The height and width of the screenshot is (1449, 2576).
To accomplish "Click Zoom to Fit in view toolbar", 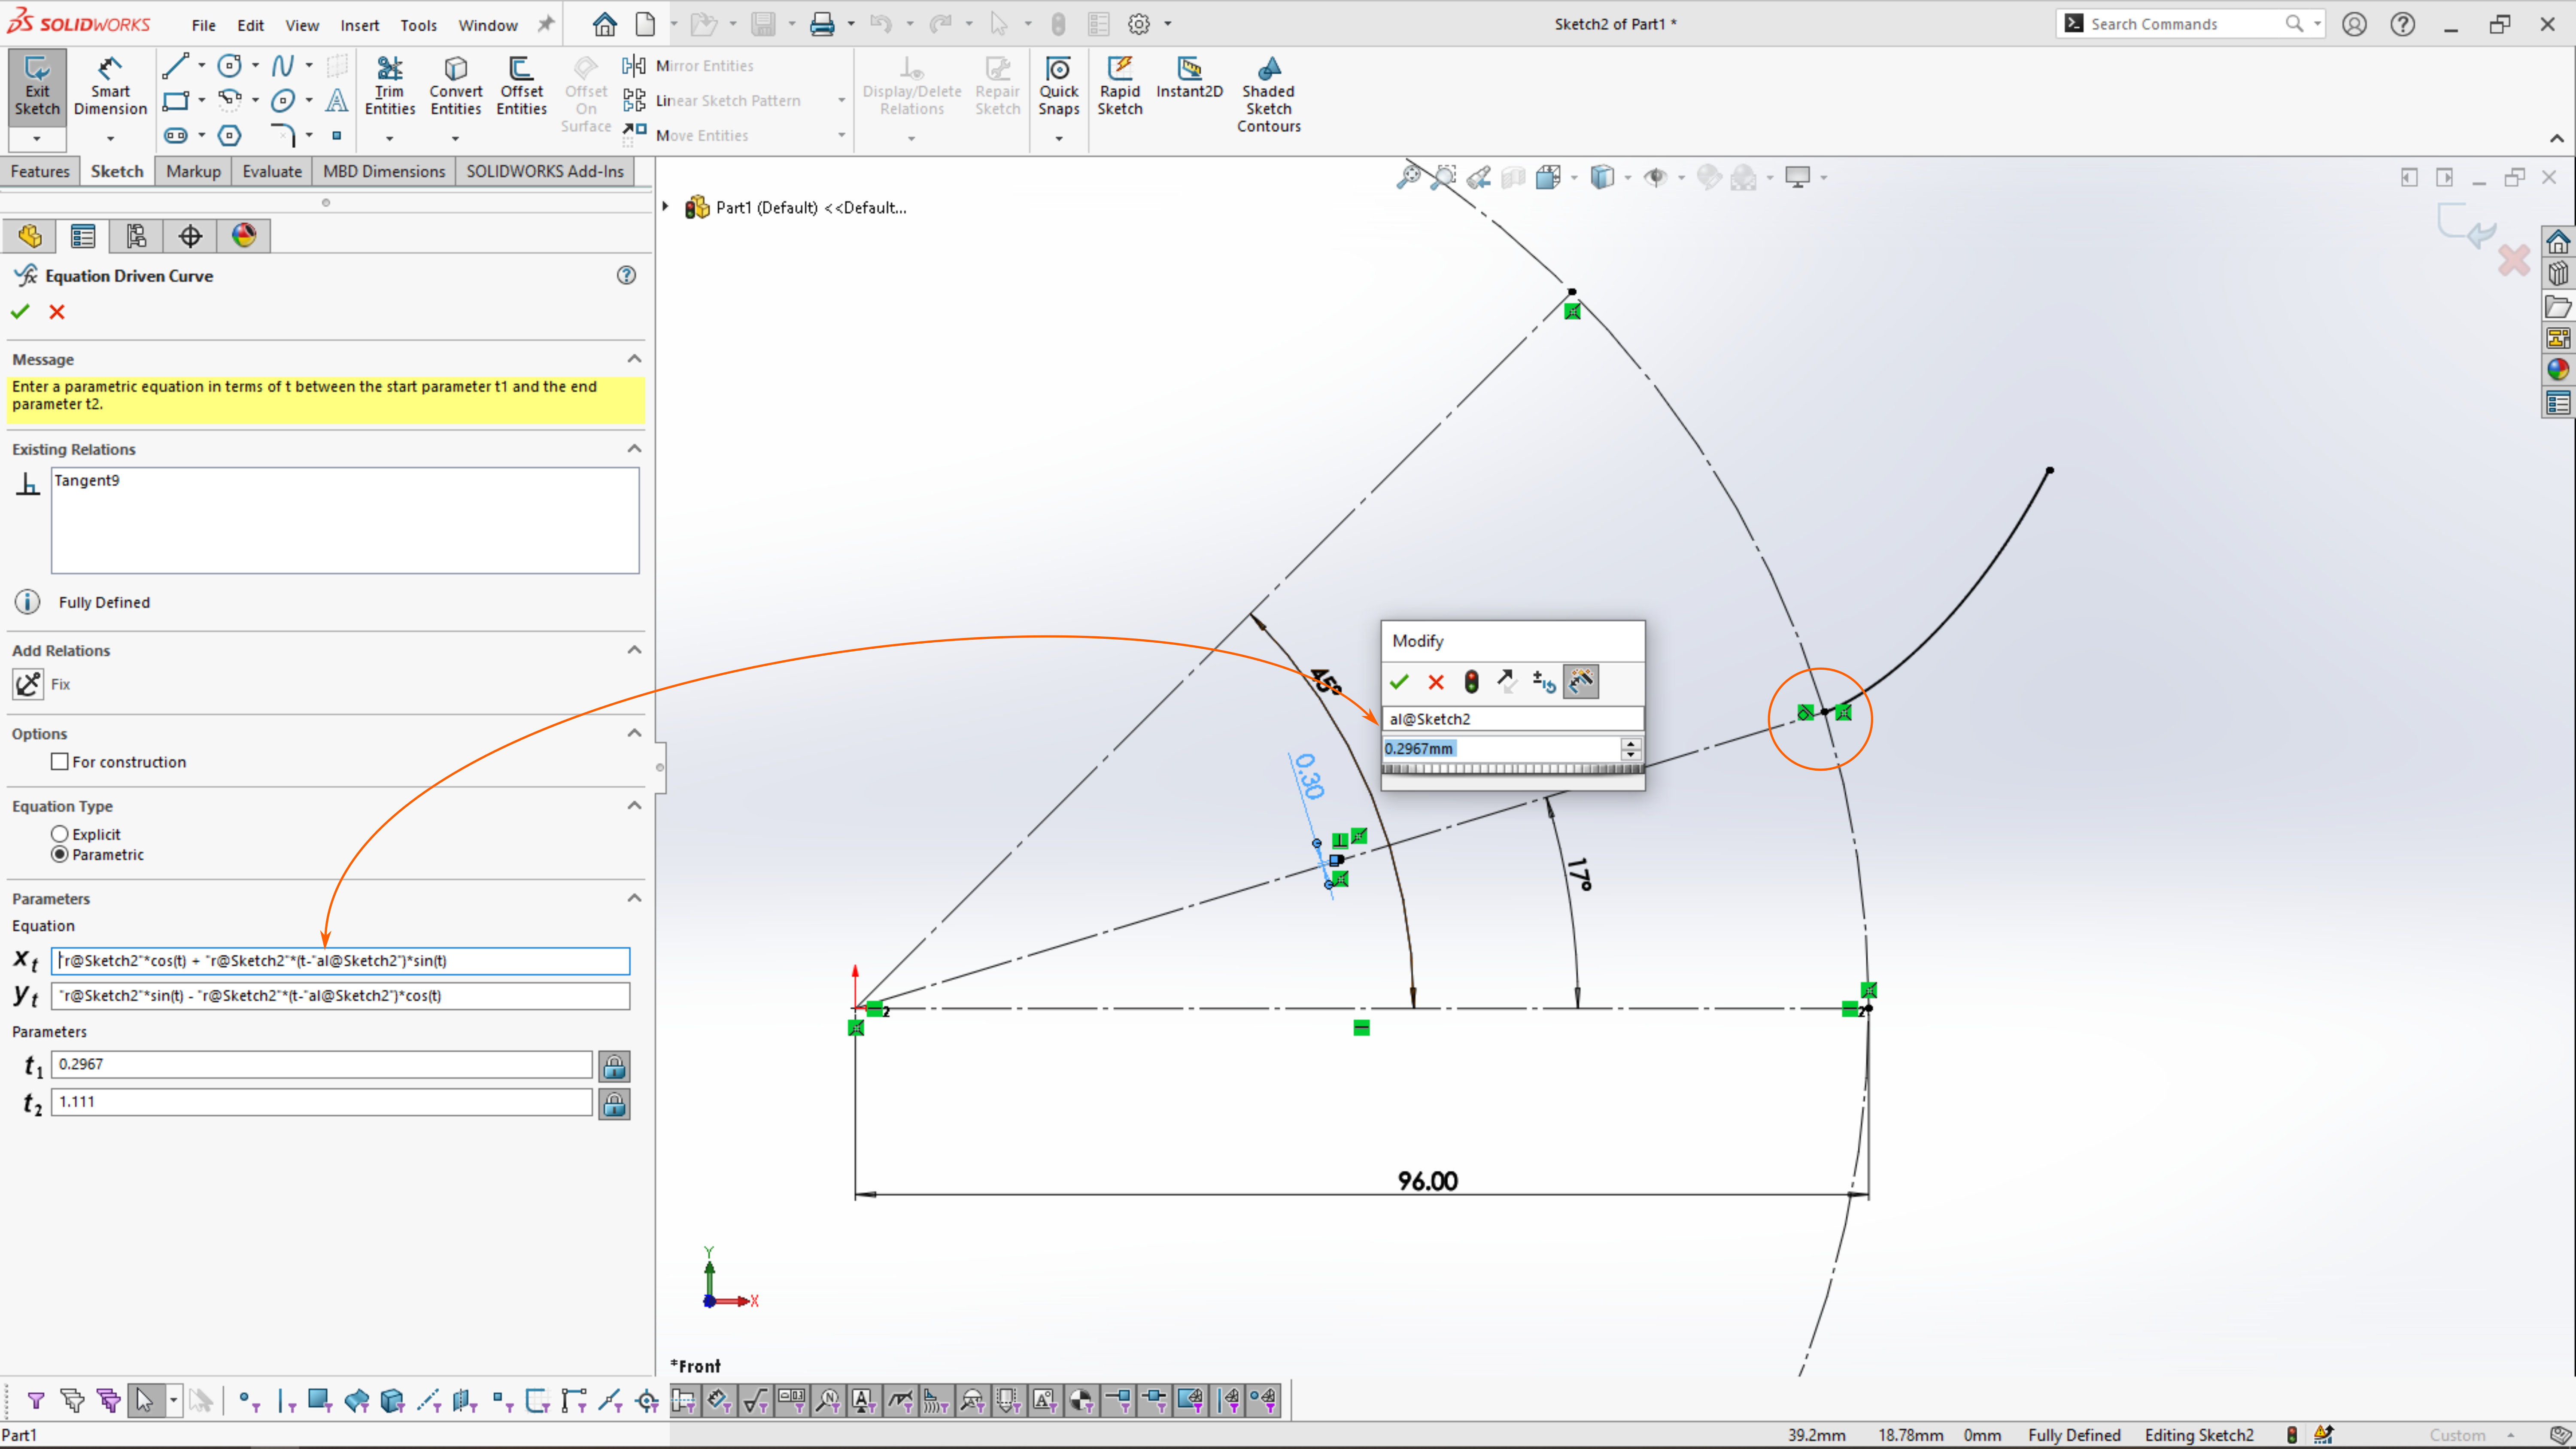I will [x=1409, y=178].
